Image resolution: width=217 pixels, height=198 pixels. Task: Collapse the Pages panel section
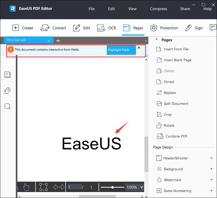point(157,39)
